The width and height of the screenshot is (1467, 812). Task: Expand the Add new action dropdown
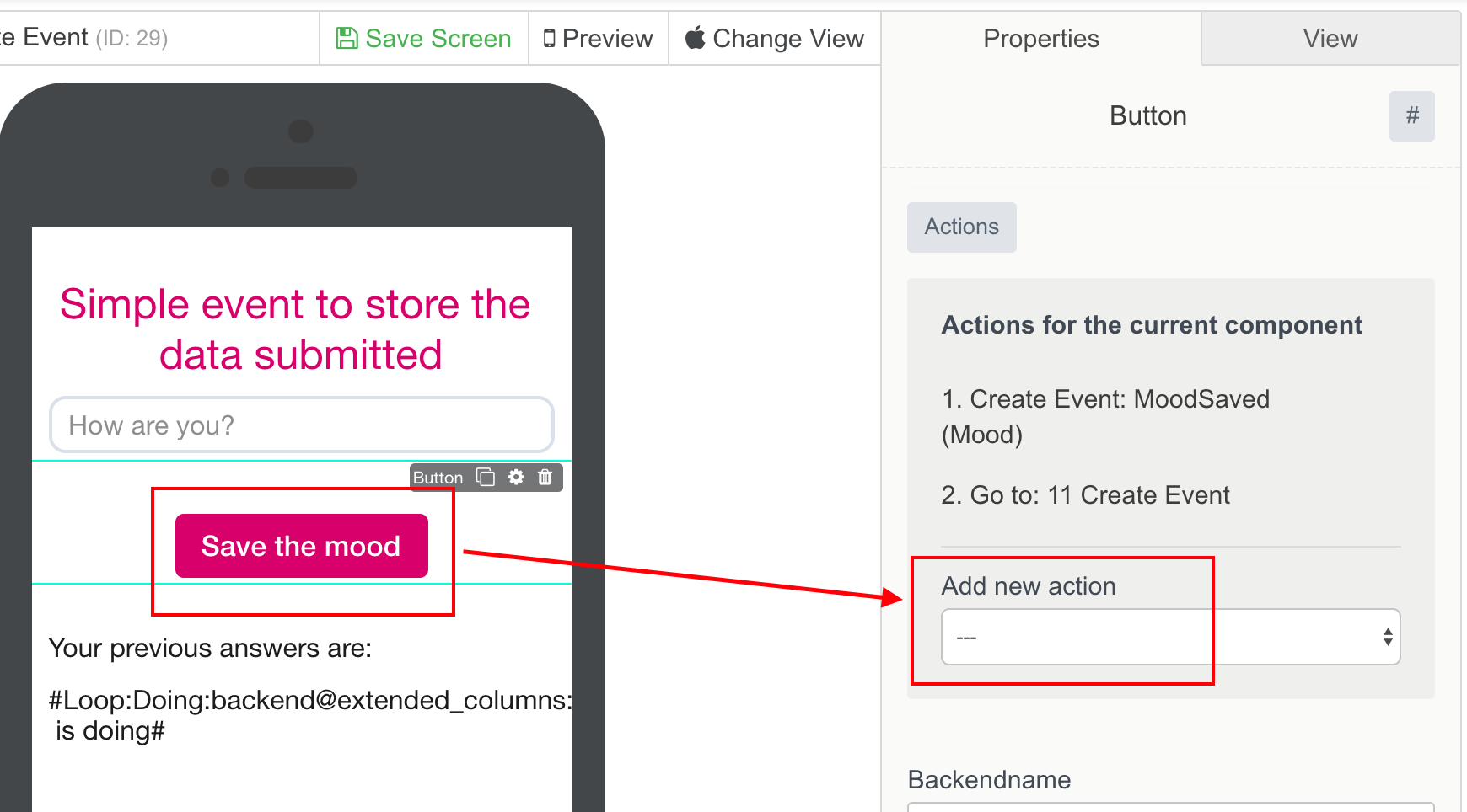[1170, 637]
